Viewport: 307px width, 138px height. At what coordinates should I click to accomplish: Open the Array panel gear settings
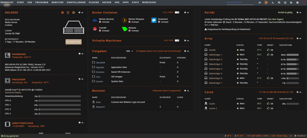297,39
